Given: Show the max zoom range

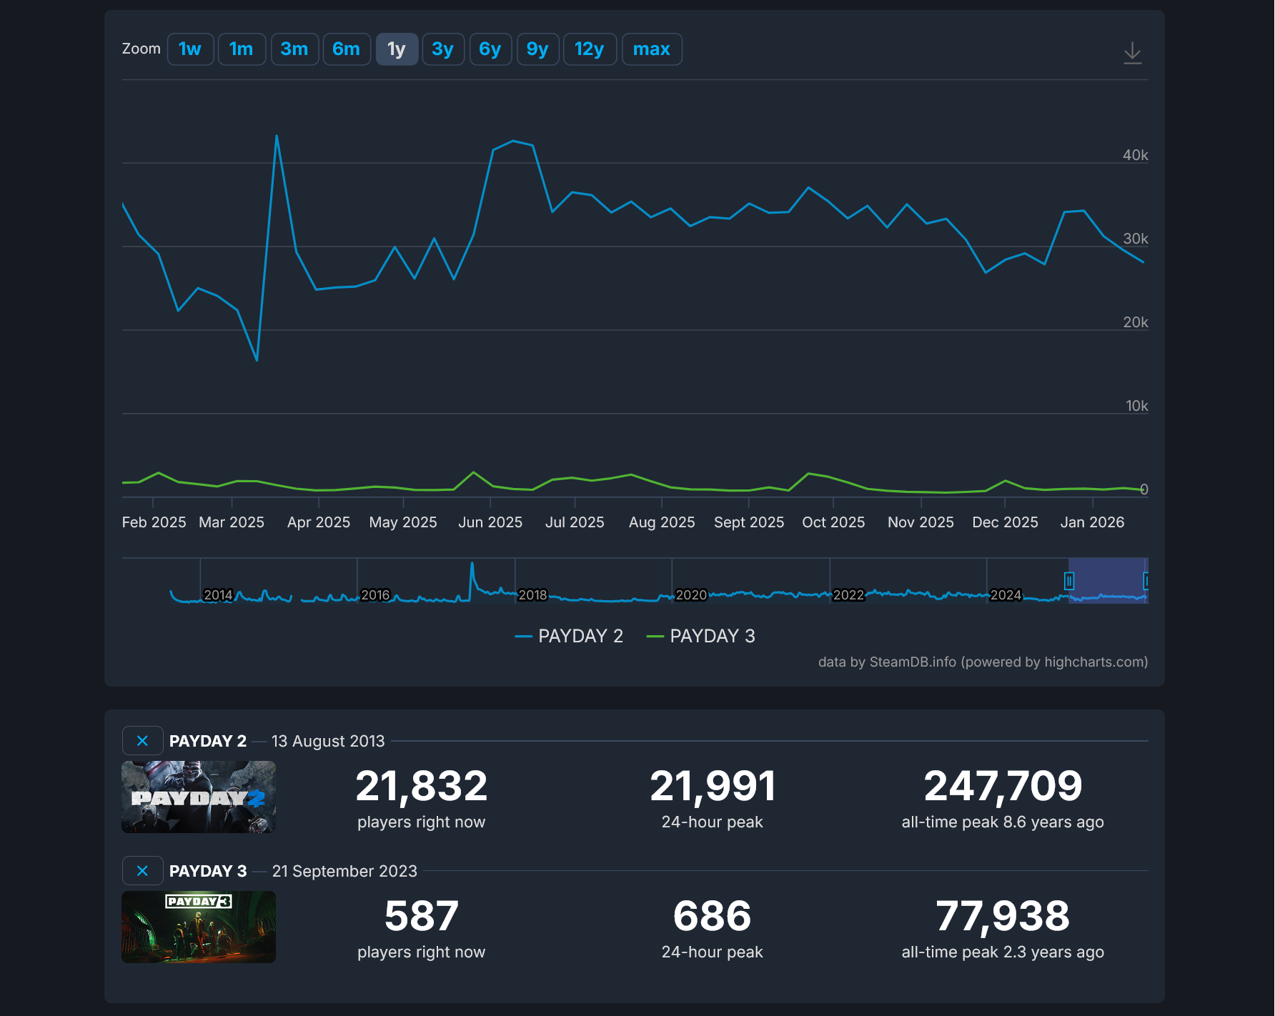Looking at the screenshot, I should point(651,49).
